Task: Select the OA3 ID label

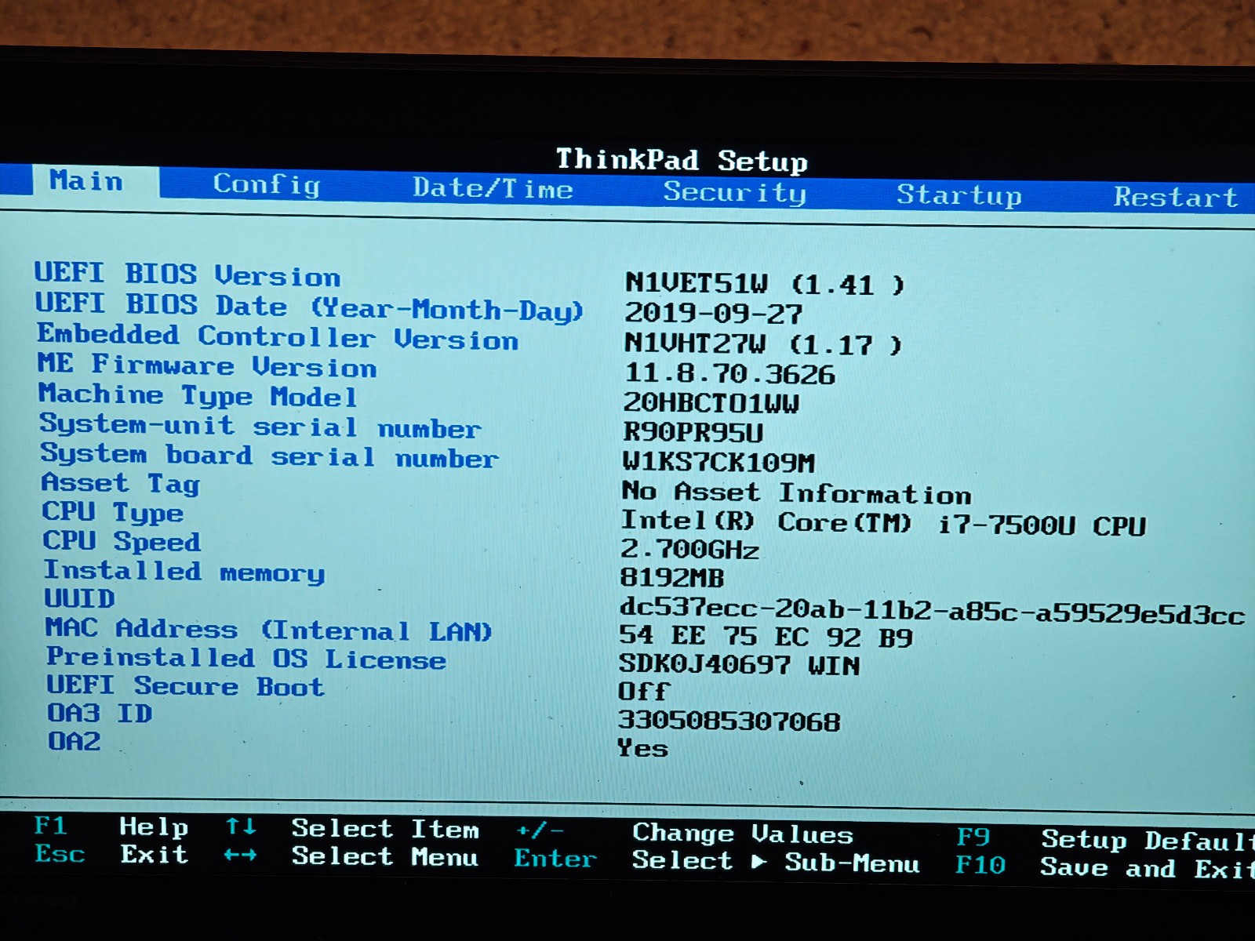Action: (x=100, y=714)
